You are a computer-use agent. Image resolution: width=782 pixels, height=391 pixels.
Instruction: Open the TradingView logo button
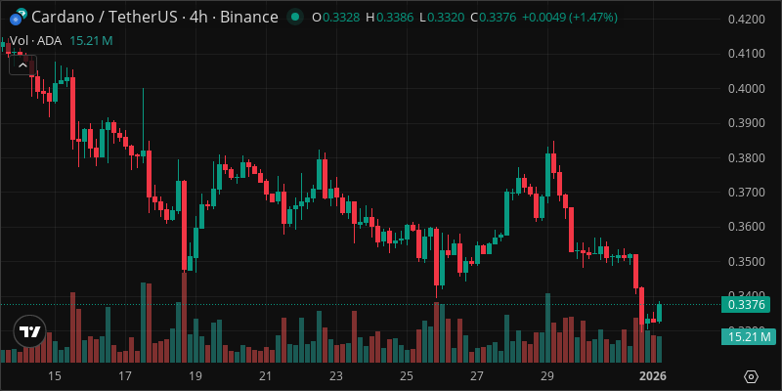pos(30,331)
